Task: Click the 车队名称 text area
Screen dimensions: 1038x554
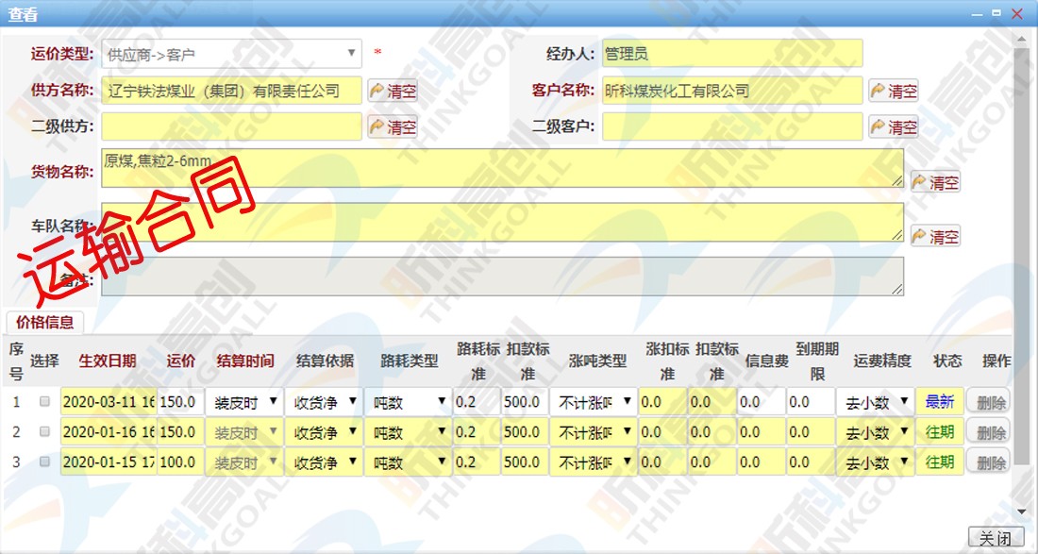Action: point(502,223)
